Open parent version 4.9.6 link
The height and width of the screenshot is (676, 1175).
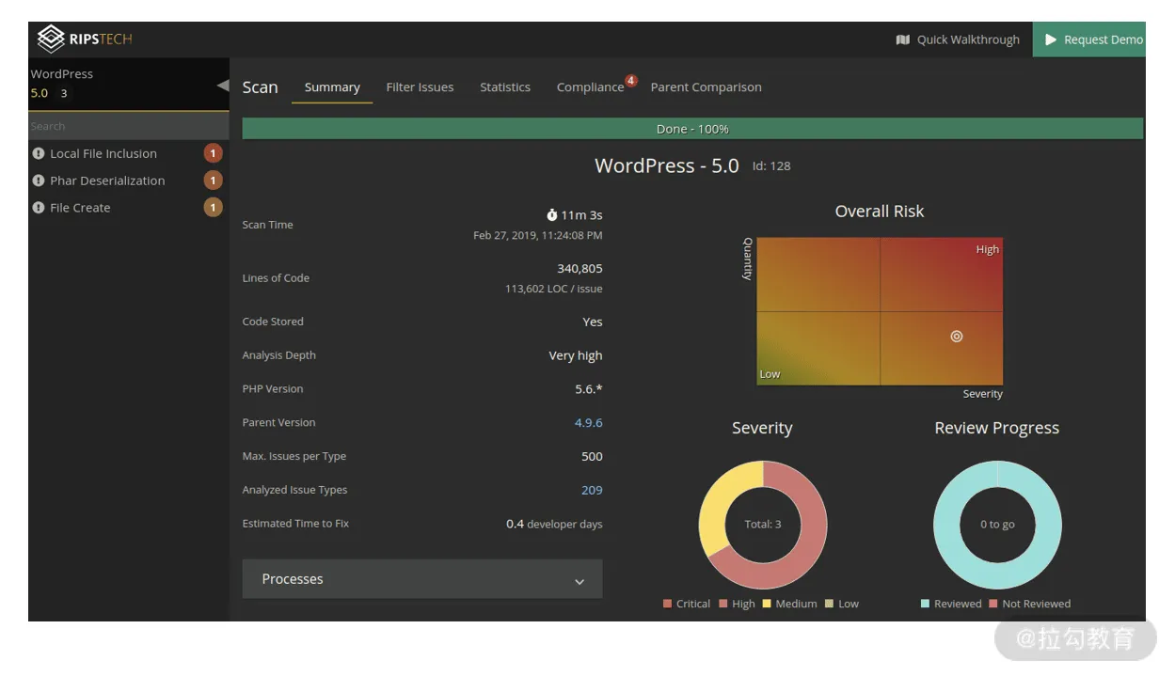tap(589, 423)
